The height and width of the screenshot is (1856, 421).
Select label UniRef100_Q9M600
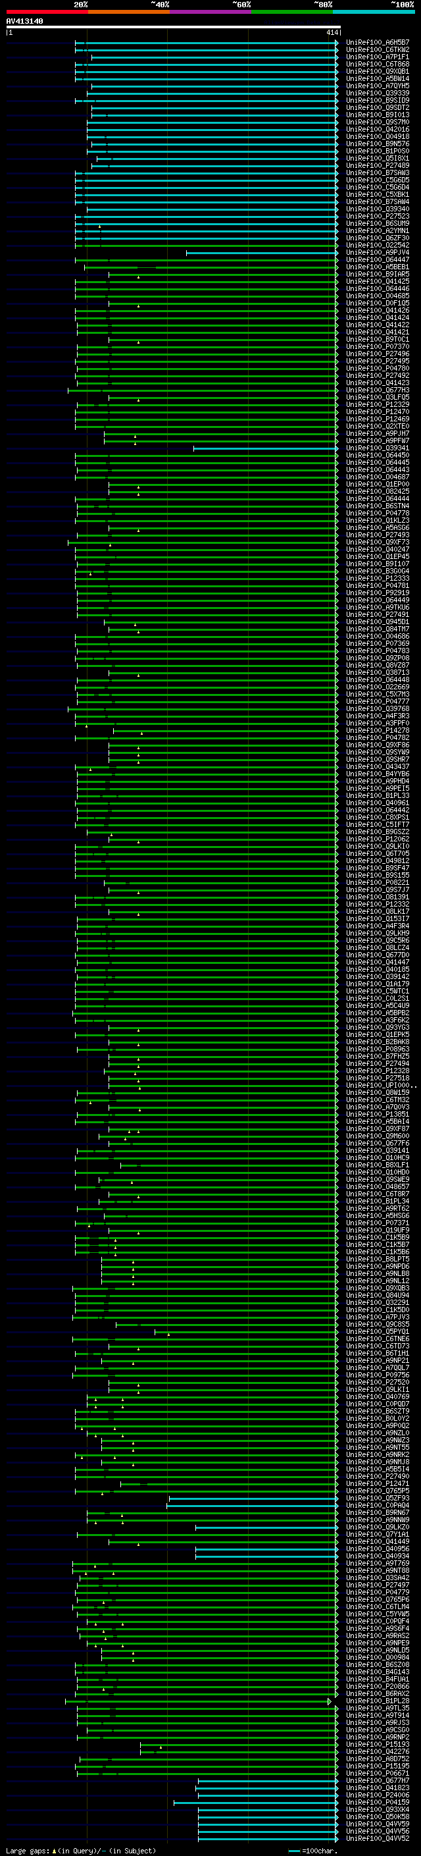coord(378,1136)
